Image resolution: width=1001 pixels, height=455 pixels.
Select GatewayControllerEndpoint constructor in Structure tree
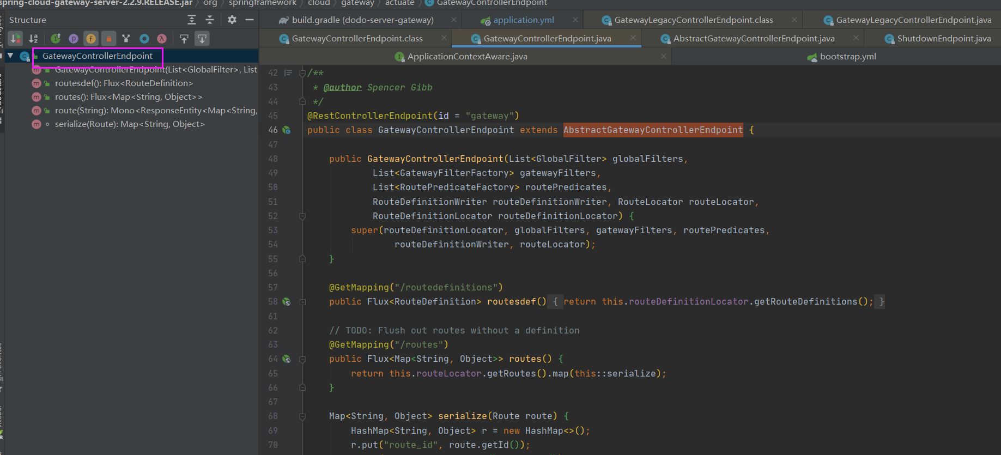click(x=156, y=70)
